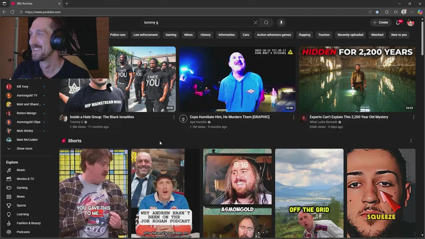
Task: Click the browser back arrow
Action: click(x=4, y=12)
